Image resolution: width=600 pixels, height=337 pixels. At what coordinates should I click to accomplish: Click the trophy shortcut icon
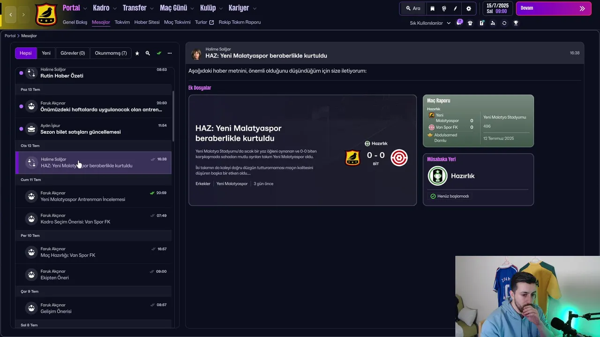coord(516,23)
